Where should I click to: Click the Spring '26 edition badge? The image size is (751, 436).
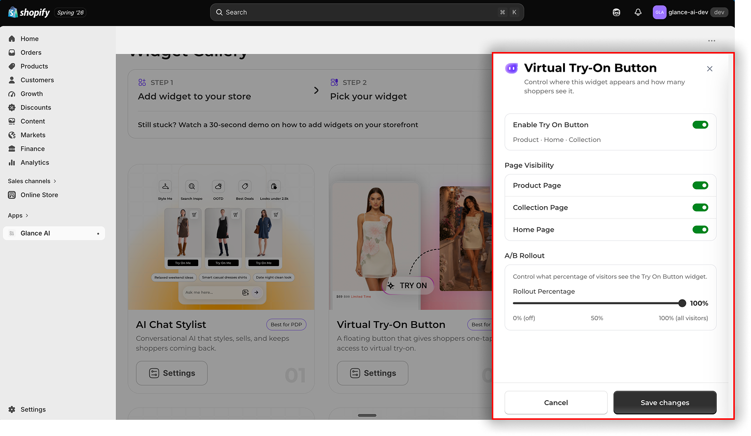[71, 13]
